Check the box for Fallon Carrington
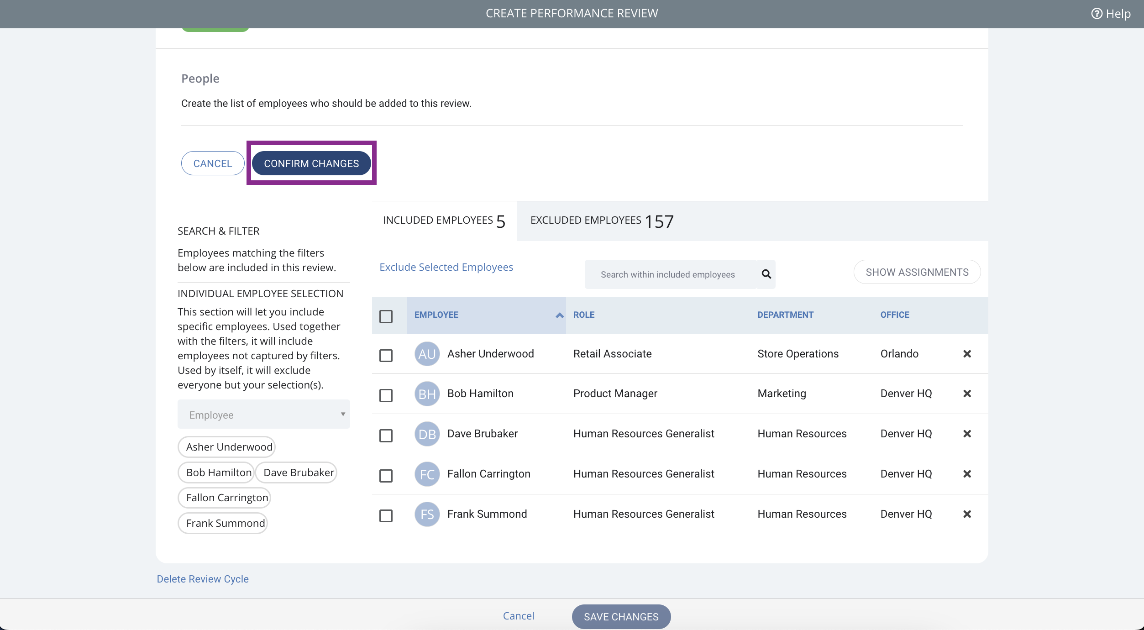Screen dimensions: 1144x630 tap(386, 476)
